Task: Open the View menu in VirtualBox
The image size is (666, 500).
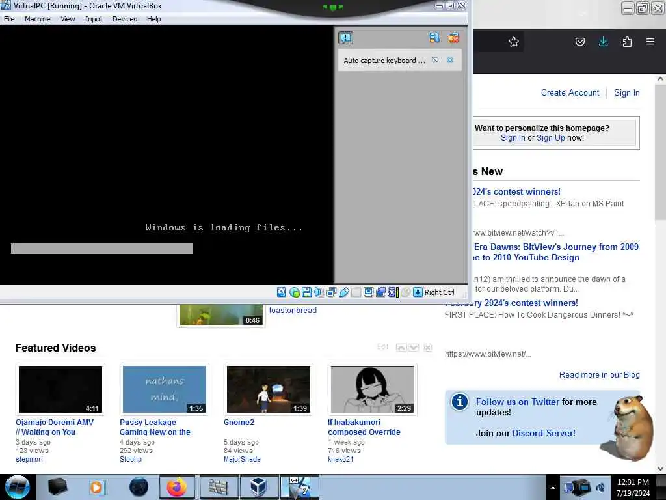Action: (68, 19)
